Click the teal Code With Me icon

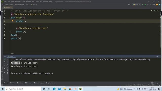(160, 5)
